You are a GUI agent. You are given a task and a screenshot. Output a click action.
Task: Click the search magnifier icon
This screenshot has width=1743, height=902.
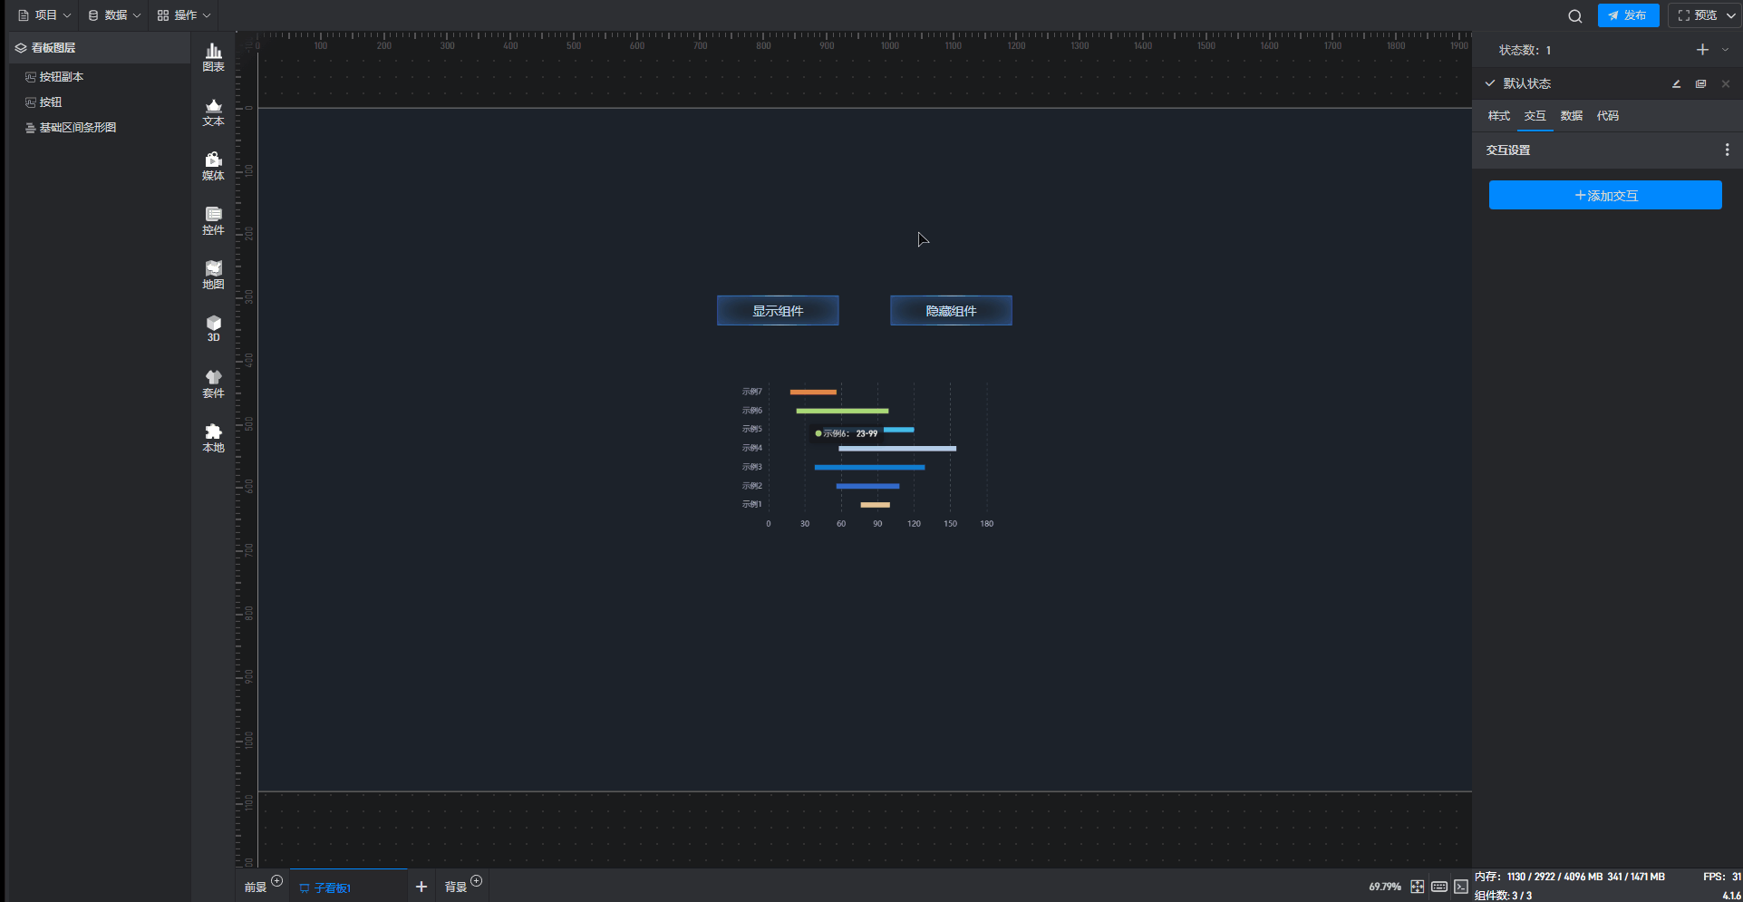pyautogui.click(x=1575, y=16)
